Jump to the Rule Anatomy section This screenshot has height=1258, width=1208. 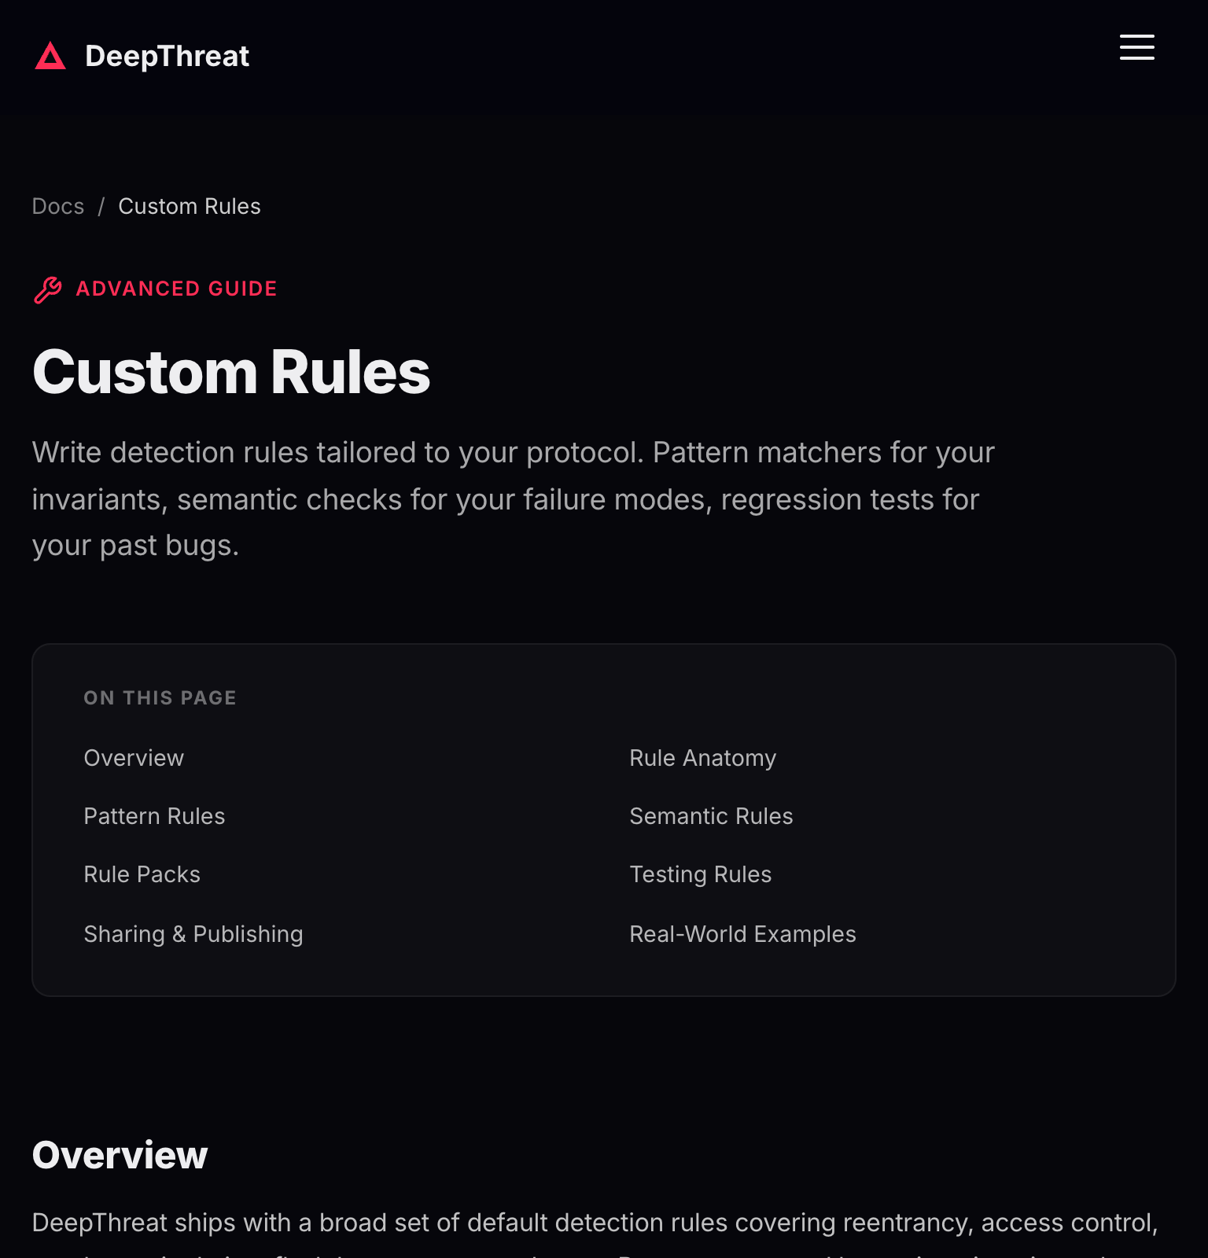coord(702,758)
